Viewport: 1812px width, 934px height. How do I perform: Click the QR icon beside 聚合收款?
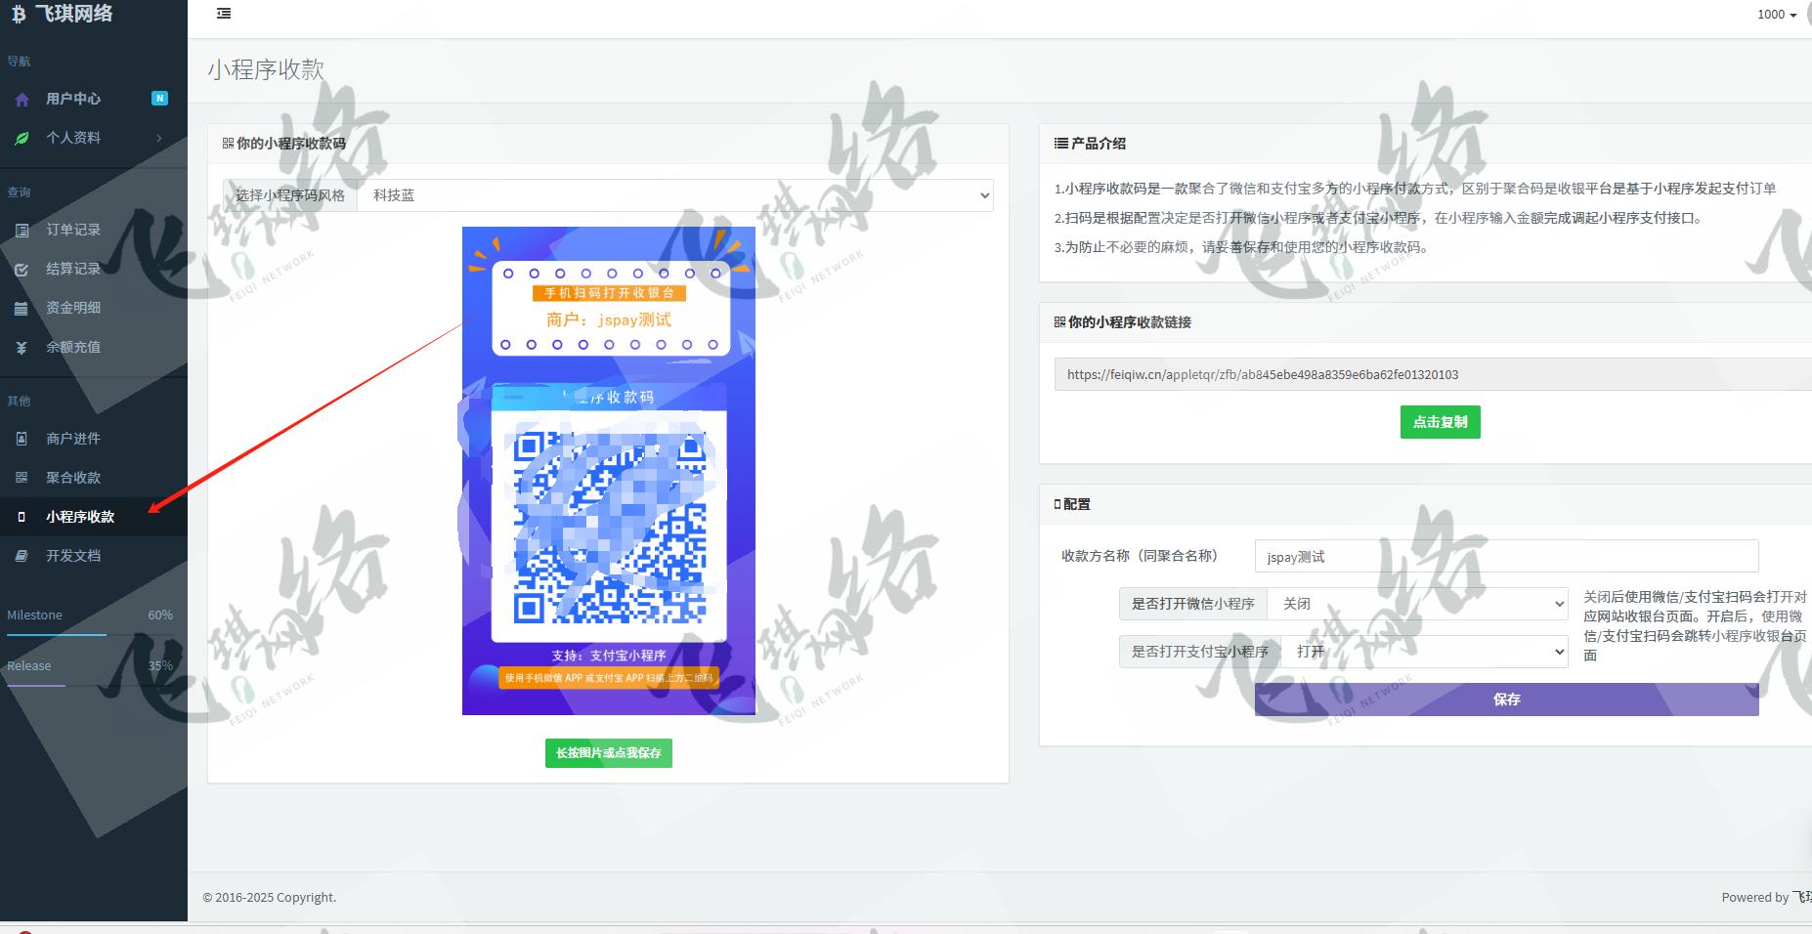tap(22, 478)
